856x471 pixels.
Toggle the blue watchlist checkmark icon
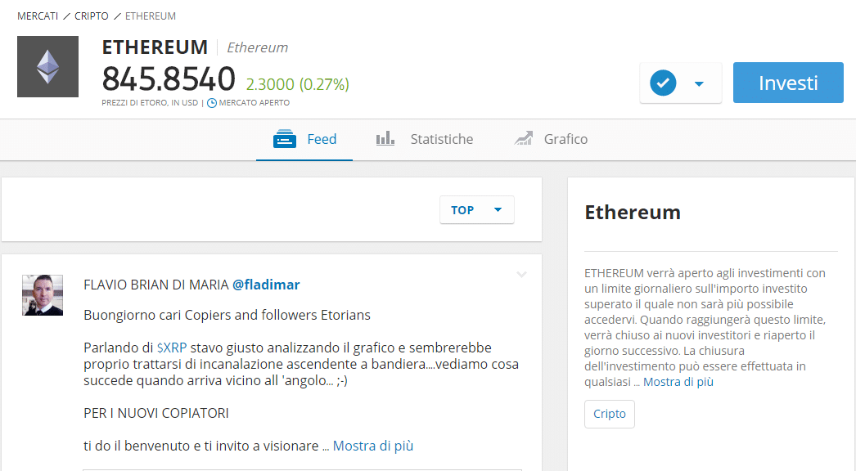[x=663, y=83]
